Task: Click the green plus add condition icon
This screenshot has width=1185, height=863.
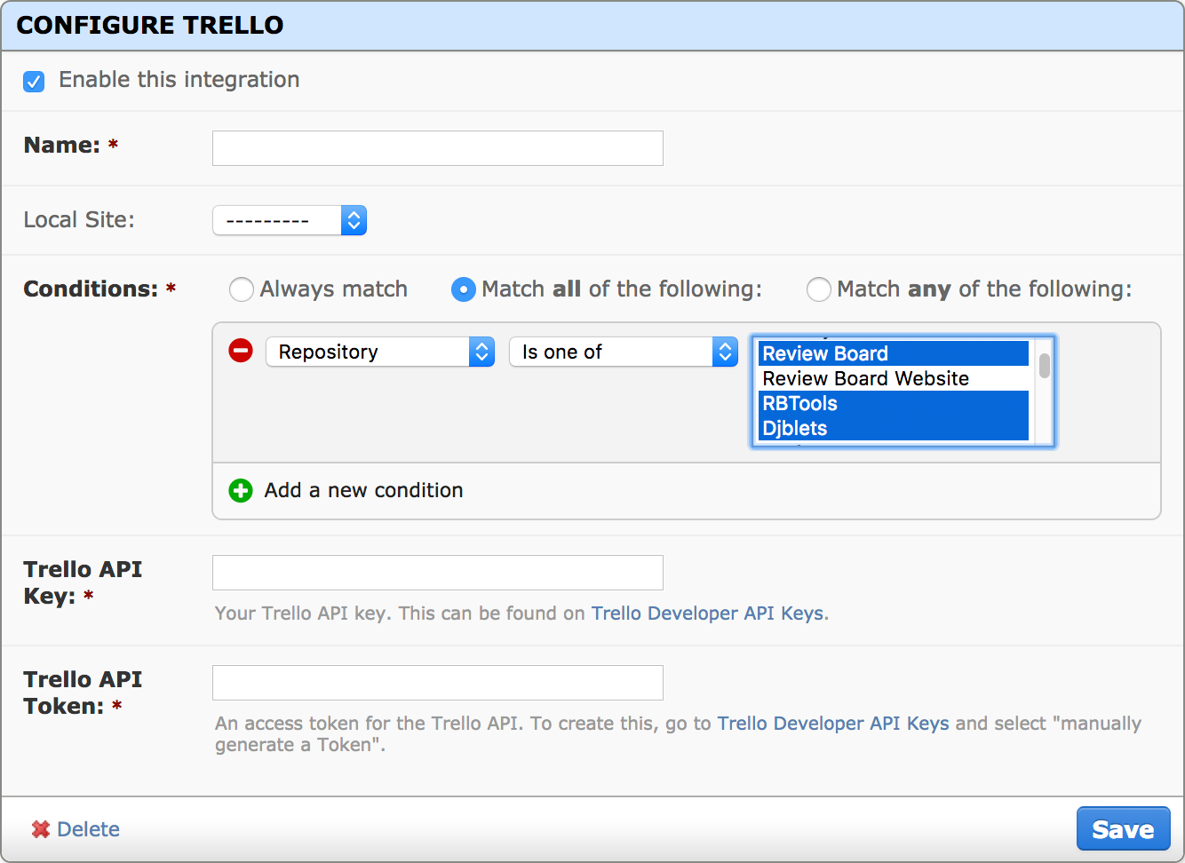Action: point(241,490)
